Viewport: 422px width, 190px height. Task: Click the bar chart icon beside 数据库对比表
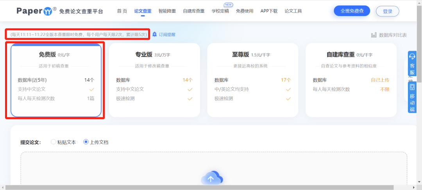point(374,35)
